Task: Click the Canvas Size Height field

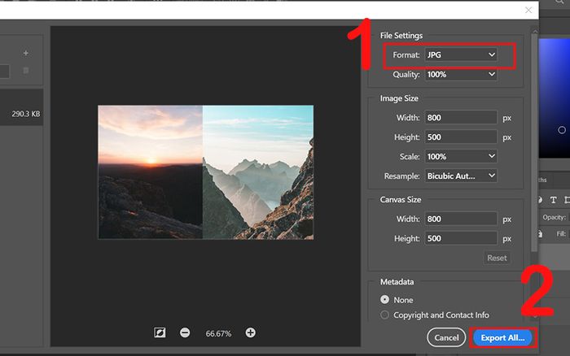Action: (461, 238)
